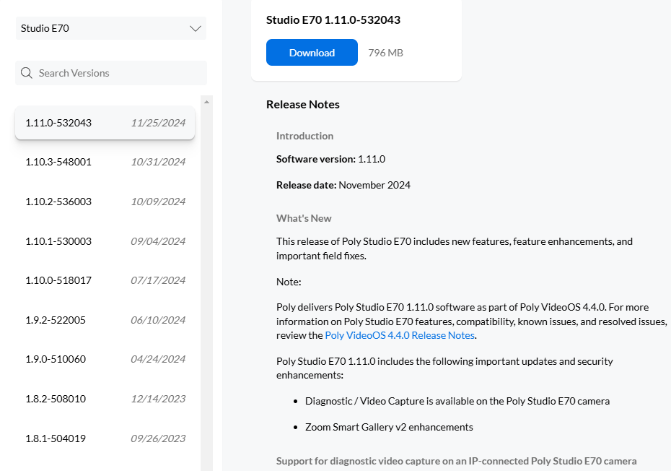Select version 1.10.1-530003

pos(105,241)
